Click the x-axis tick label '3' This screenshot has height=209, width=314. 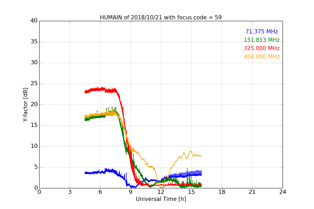70,192
